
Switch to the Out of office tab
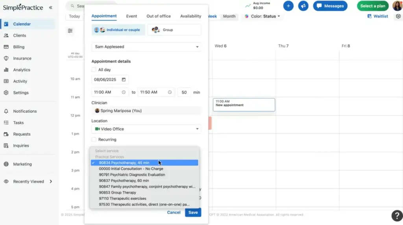coord(159,16)
